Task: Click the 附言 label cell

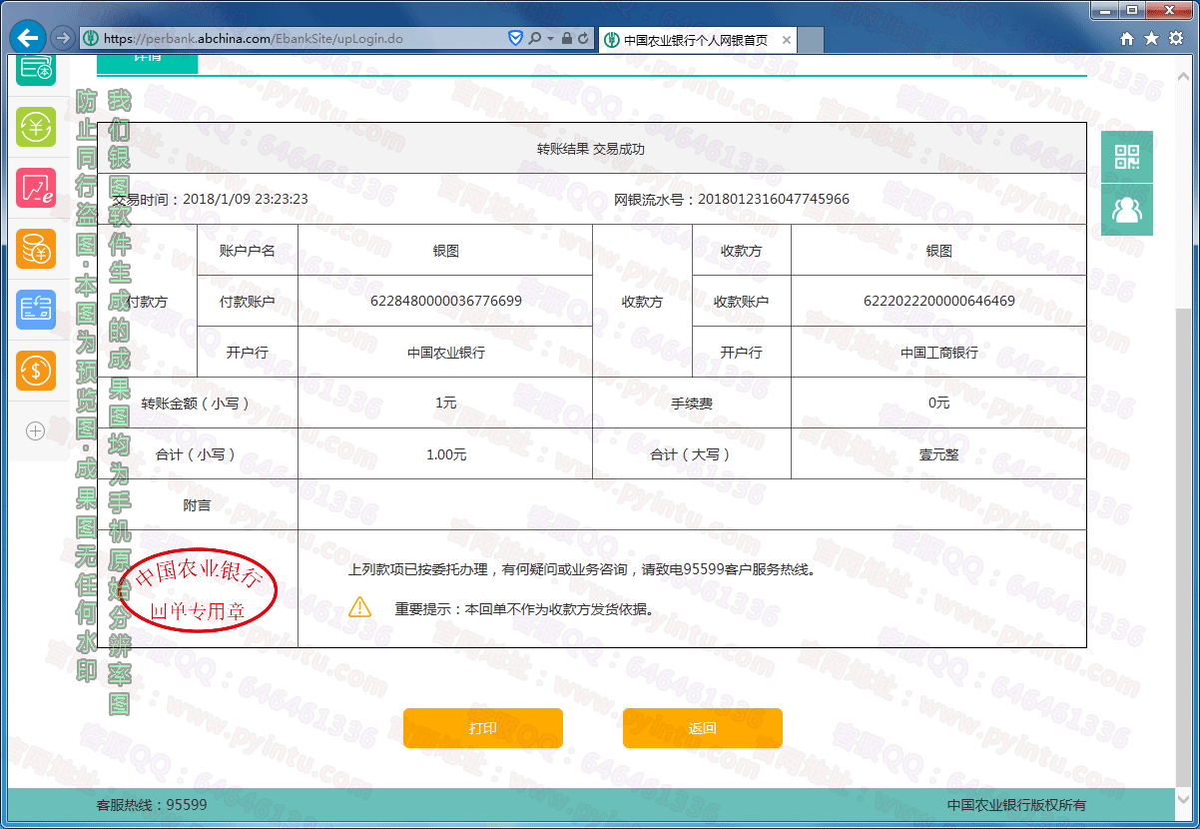Action: pos(198,505)
